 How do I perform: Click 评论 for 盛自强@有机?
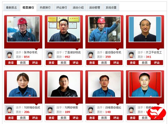[x=116, y=63]
